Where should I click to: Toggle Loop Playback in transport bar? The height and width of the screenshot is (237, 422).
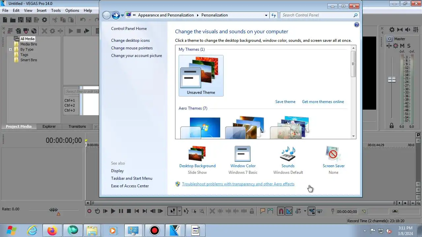[98, 211]
